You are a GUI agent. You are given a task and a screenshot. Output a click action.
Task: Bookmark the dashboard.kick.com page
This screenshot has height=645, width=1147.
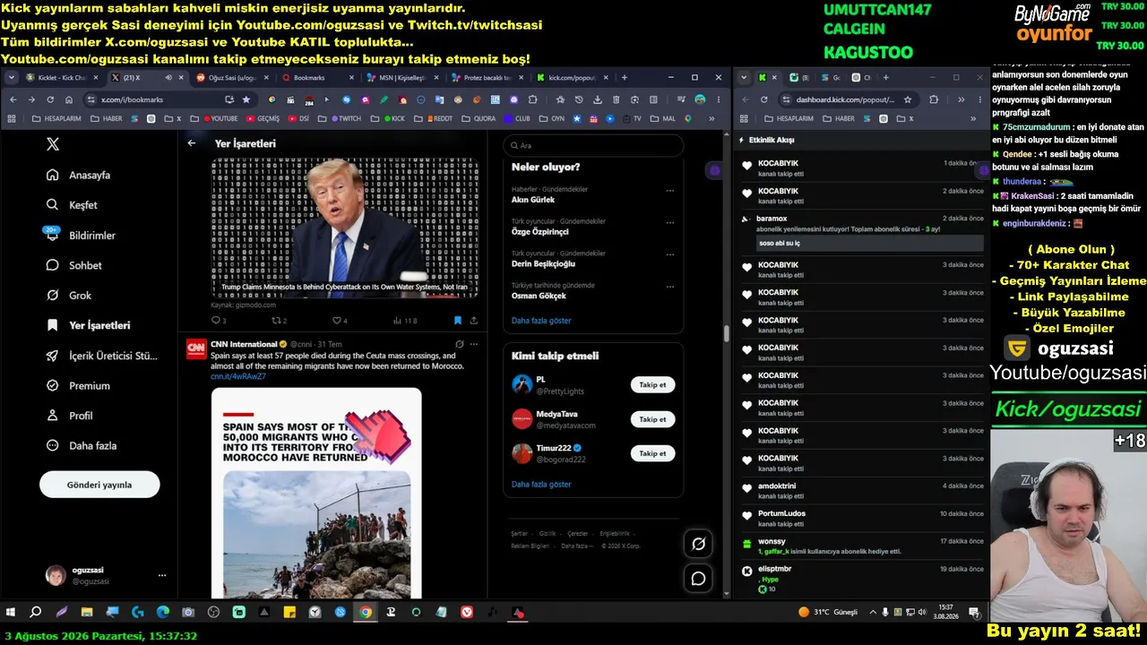tap(908, 99)
